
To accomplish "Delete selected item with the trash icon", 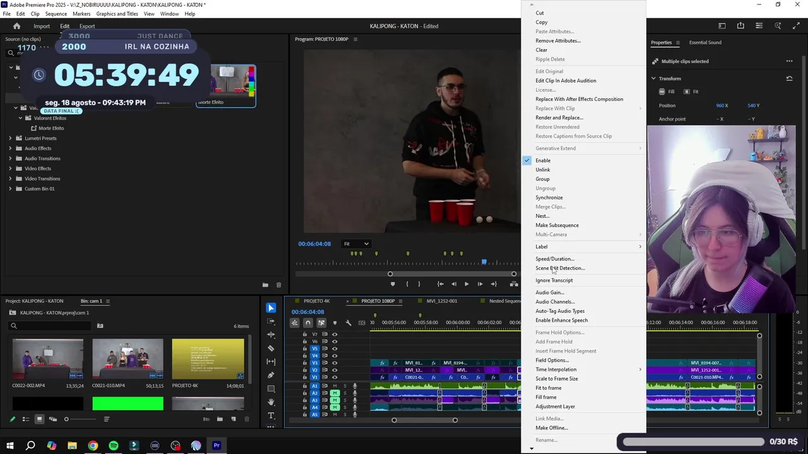I will click(x=246, y=419).
